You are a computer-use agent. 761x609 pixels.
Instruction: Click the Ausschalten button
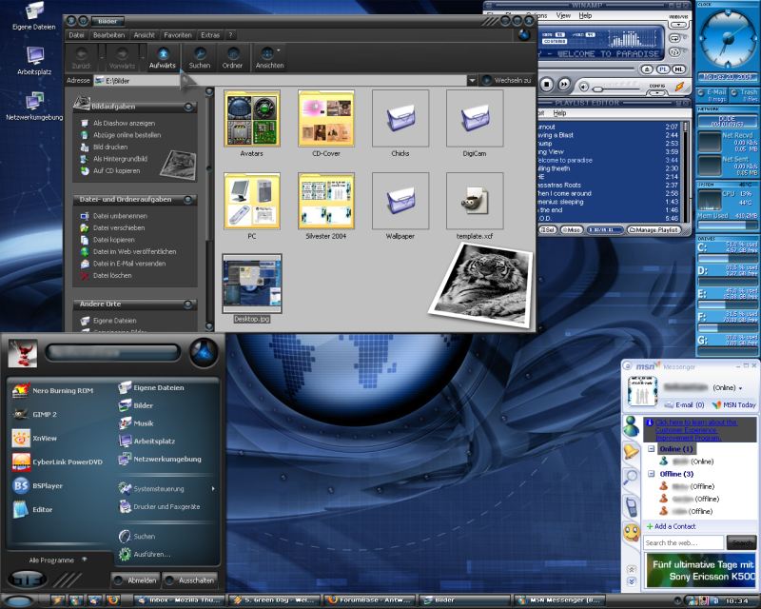(x=189, y=580)
